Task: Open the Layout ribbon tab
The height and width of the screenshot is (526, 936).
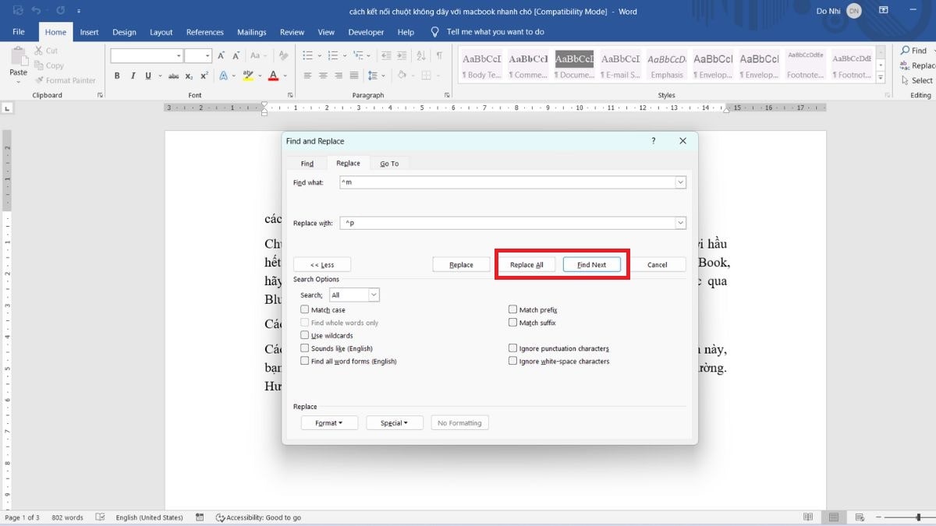Action: tap(161, 32)
